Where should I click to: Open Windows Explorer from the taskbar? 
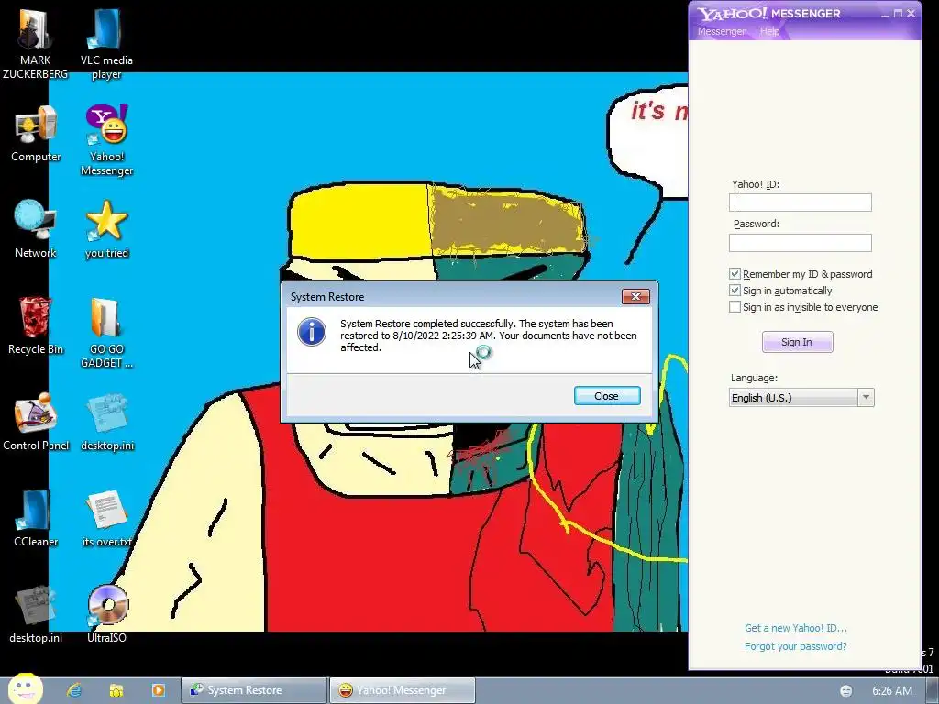(116, 690)
